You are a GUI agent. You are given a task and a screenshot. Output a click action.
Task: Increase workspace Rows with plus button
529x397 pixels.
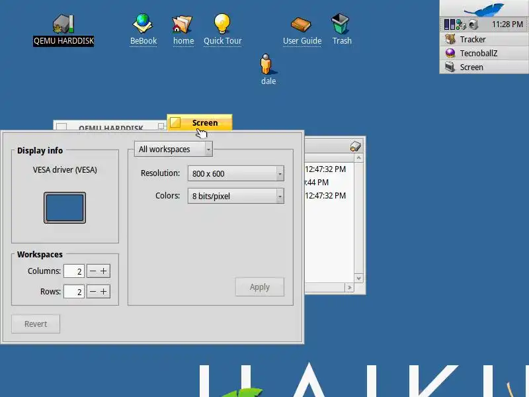[x=104, y=292]
